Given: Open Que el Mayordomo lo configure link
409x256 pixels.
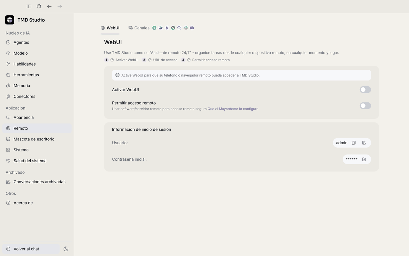Looking at the screenshot, I should pyautogui.click(x=233, y=109).
